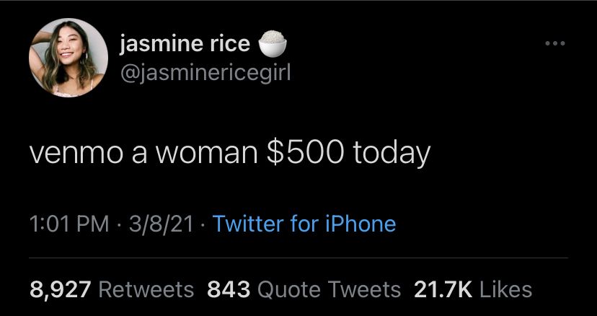Image resolution: width=597 pixels, height=316 pixels.
Task: Open the Quote Tweets label
Action: pyautogui.click(x=330, y=290)
